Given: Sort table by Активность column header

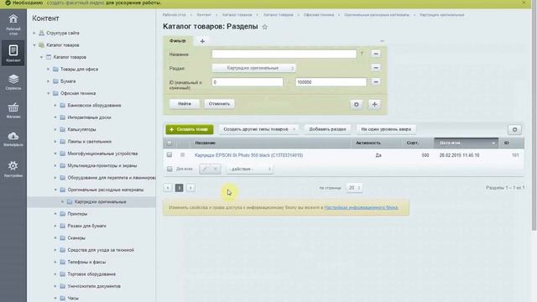Looking at the screenshot, I should (368, 143).
